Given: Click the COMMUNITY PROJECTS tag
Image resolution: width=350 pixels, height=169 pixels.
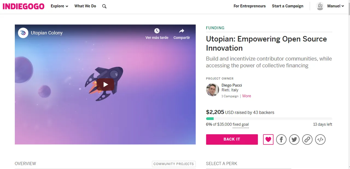Looking at the screenshot, I should tap(174, 164).
